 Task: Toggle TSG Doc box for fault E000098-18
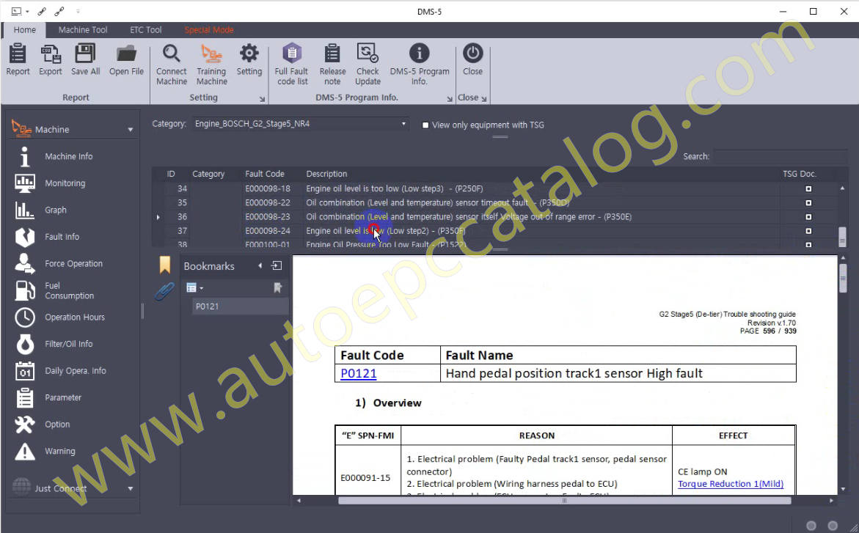[808, 188]
